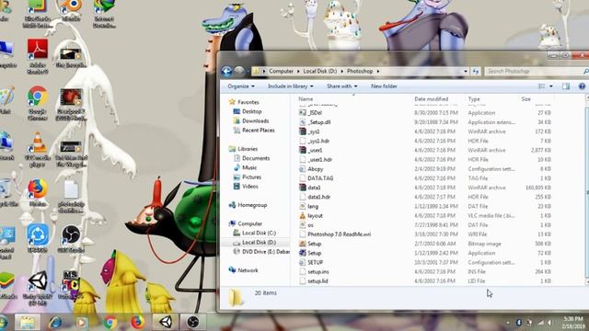Select VLC media player desktop icon
This screenshot has width=589, height=331.
(38, 150)
